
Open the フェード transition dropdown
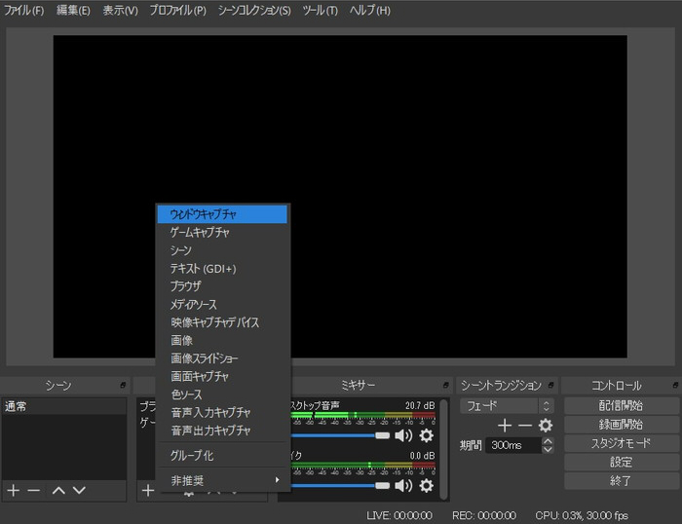coord(508,406)
